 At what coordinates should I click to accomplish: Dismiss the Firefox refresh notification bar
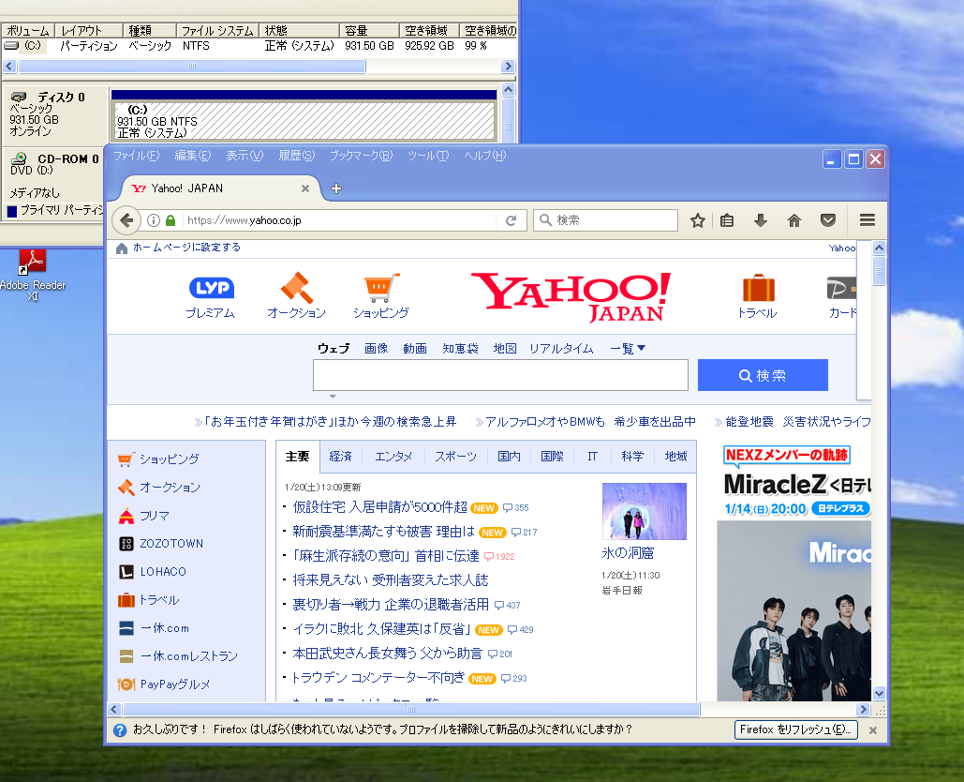click(873, 730)
